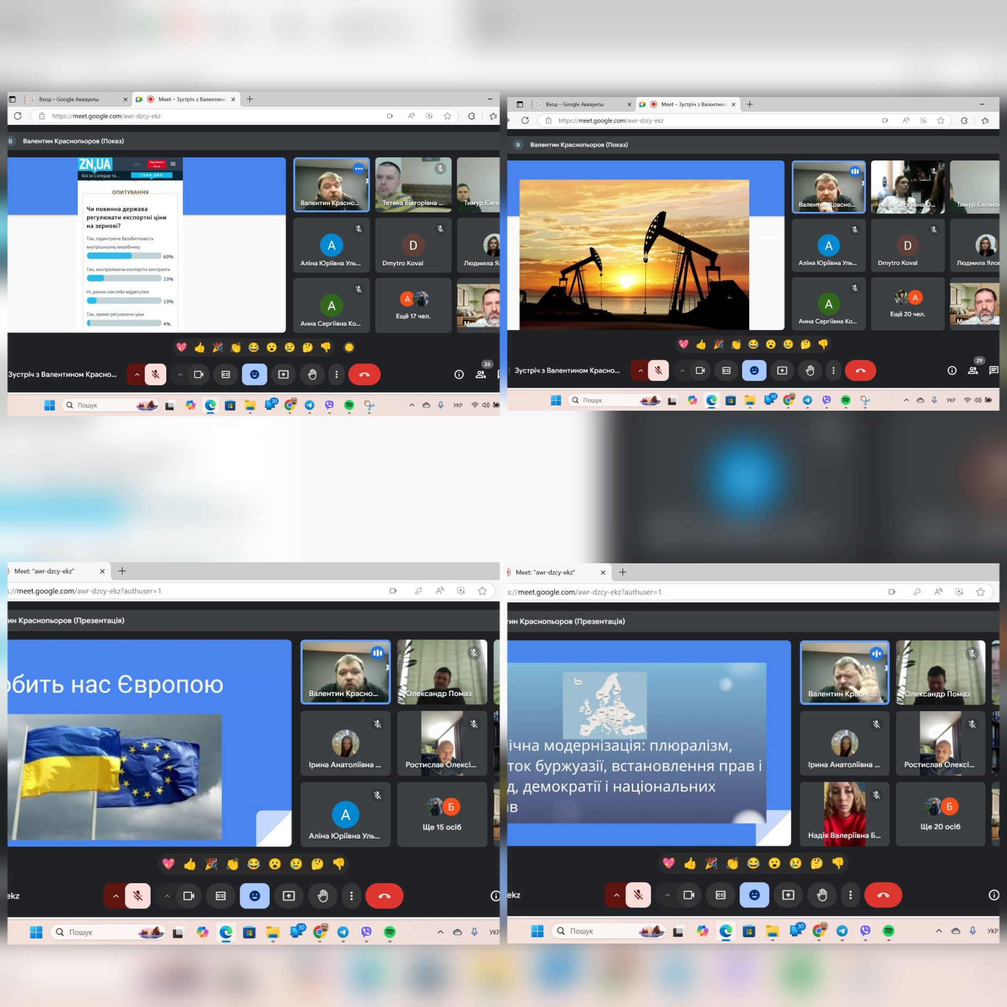This screenshot has width=1007, height=1007.
Task: Send thinking-face emoji under the oil pump slide
Action: pyautogui.click(x=806, y=344)
